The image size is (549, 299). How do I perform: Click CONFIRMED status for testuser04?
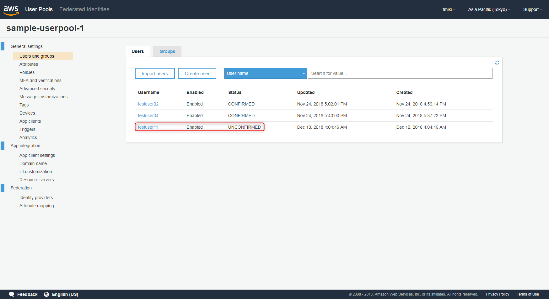point(241,116)
